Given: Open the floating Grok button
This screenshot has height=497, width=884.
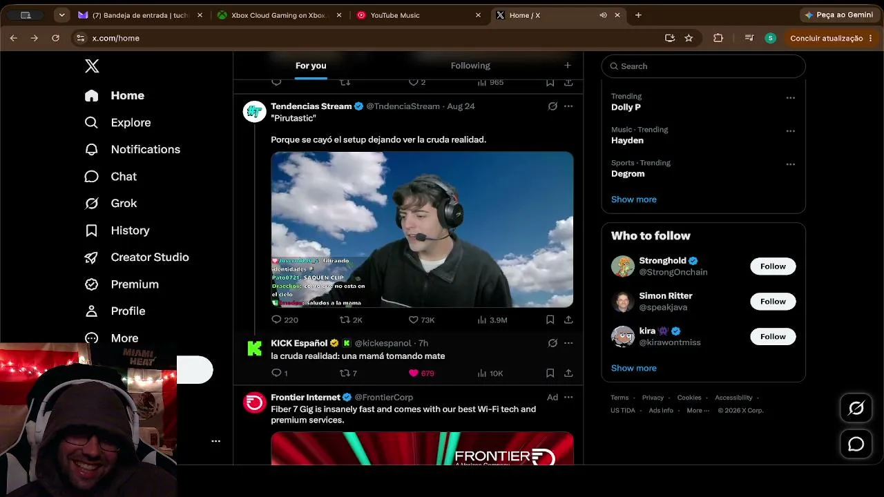Looking at the screenshot, I should click(x=856, y=409).
